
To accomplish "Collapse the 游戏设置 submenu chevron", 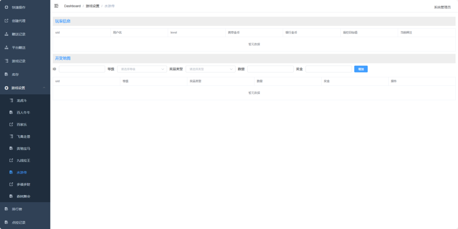I will pos(44,88).
